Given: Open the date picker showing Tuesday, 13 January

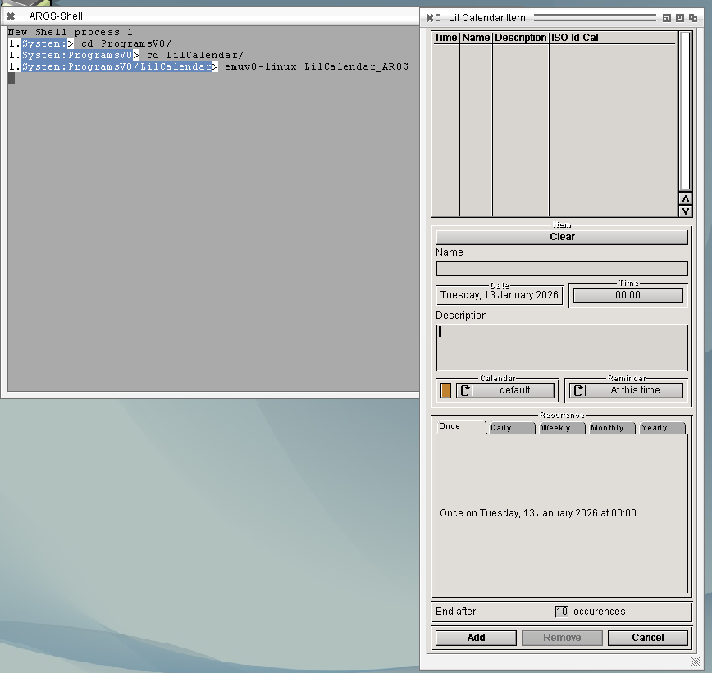Looking at the screenshot, I should 499,295.
